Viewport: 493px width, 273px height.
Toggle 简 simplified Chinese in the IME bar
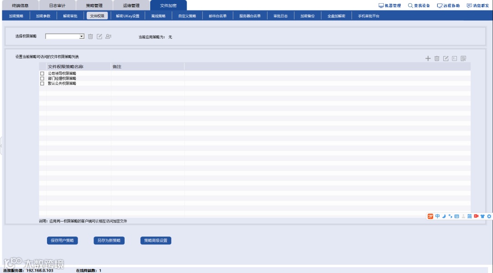[469, 216]
